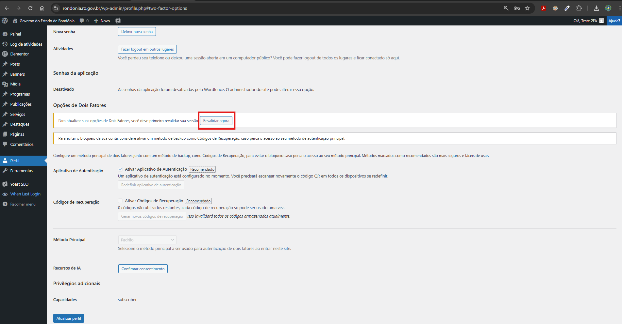This screenshot has width=622, height=324.
Task: Click Fazer logout em outros lugares
Action: point(147,49)
